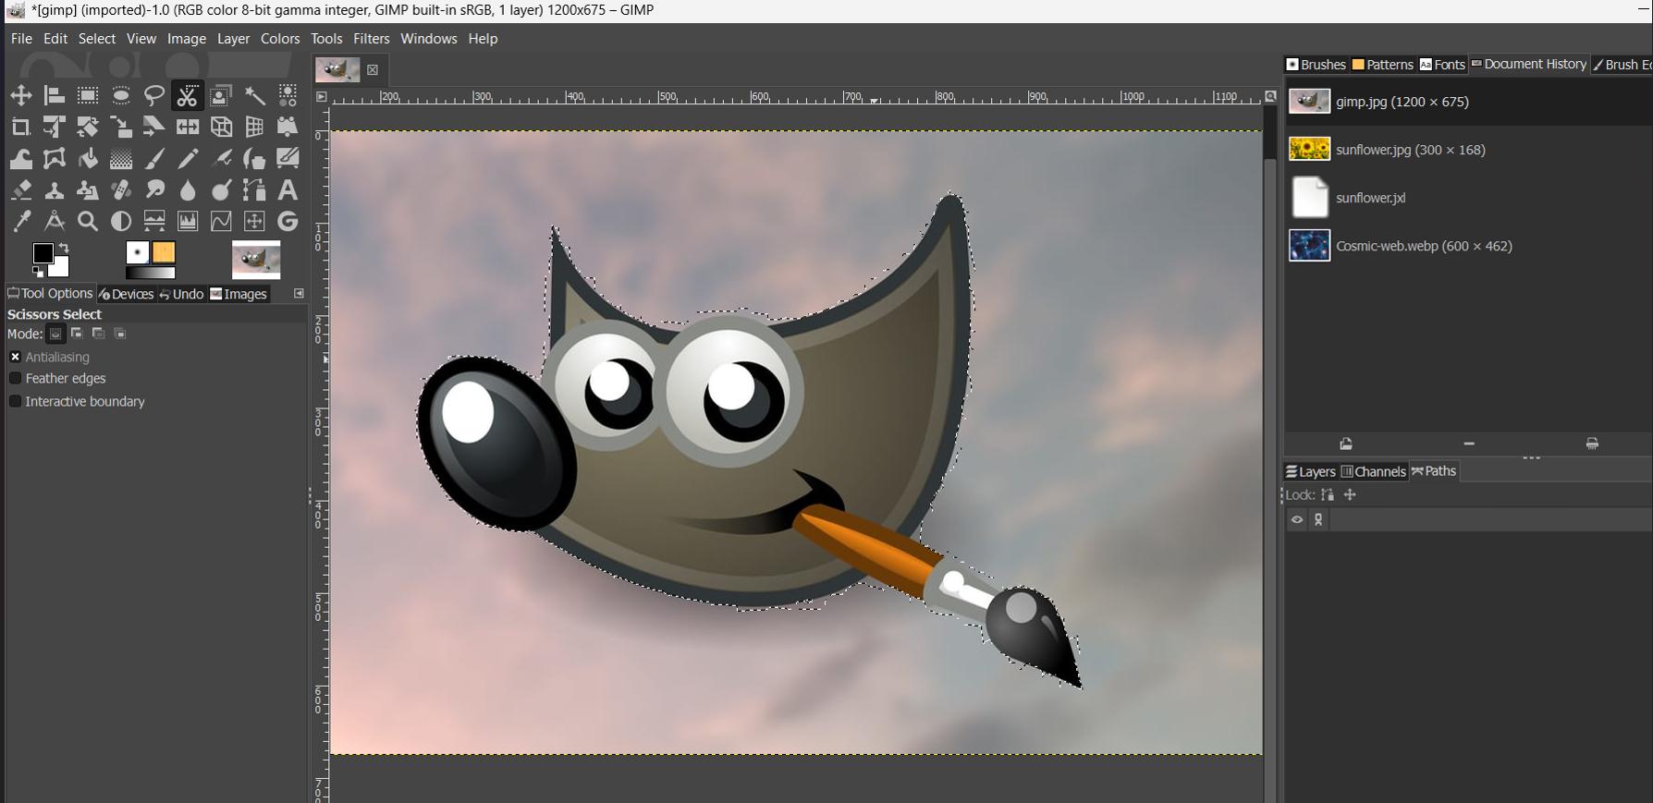
Task: Open the Select menu
Action: pos(96,39)
